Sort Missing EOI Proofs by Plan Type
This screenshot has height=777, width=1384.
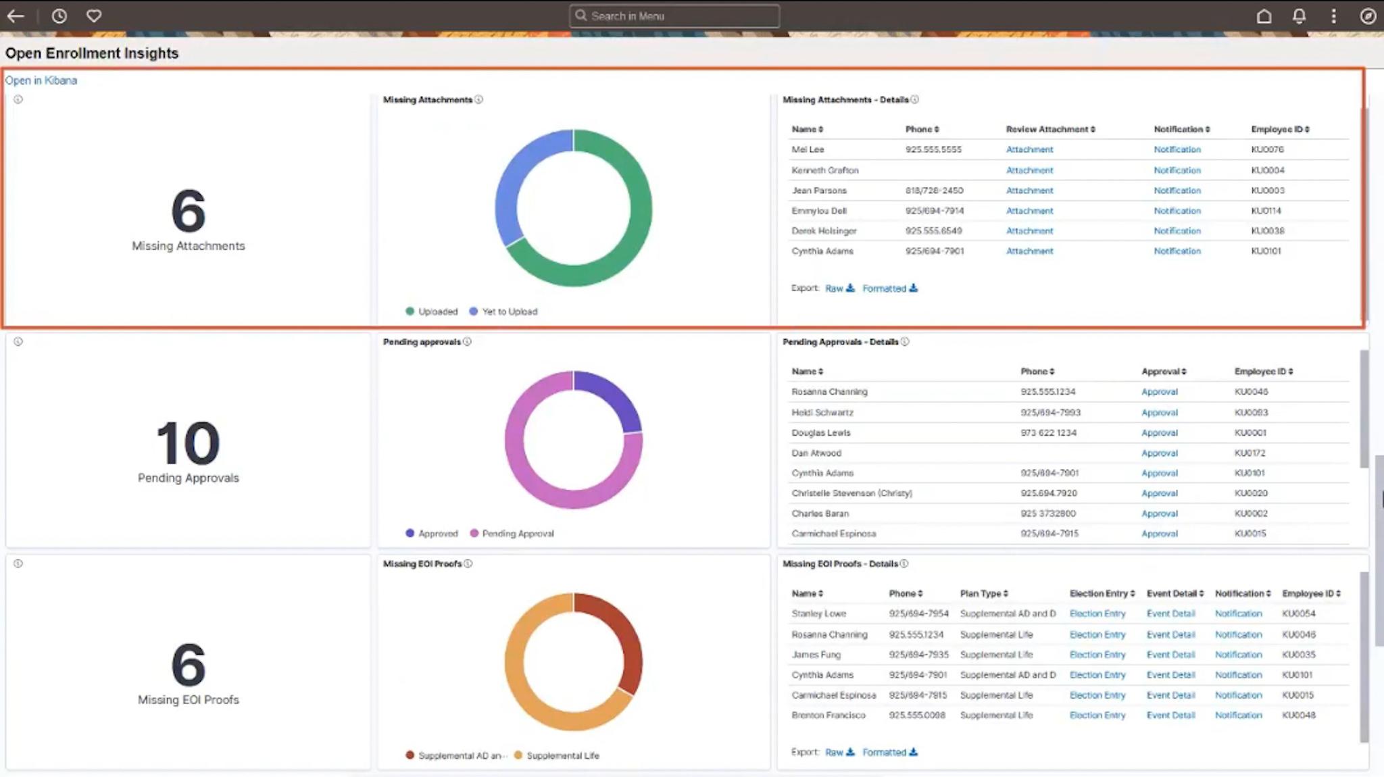click(984, 593)
